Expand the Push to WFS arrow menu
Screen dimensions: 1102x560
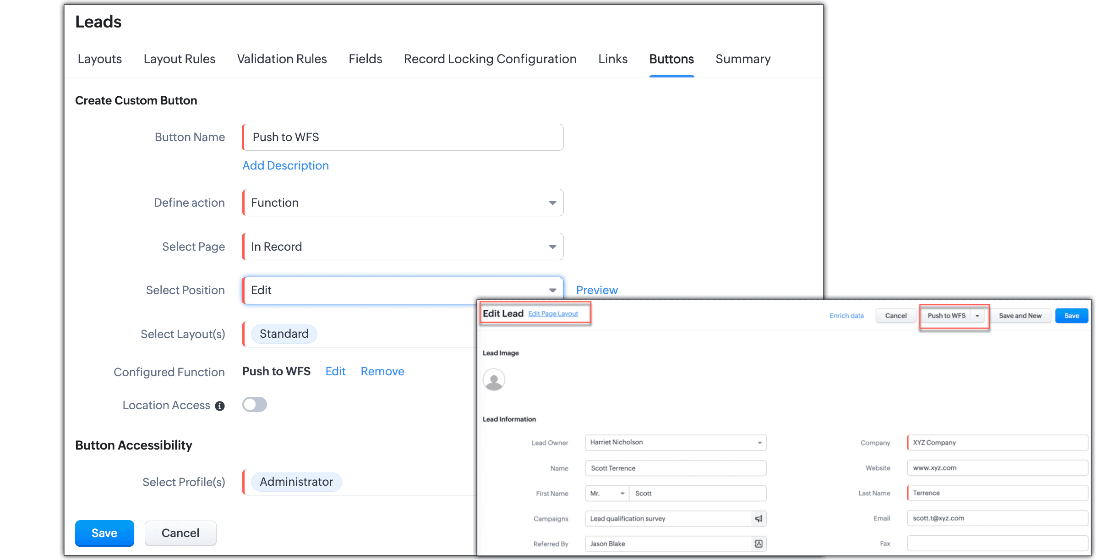pyautogui.click(x=977, y=316)
